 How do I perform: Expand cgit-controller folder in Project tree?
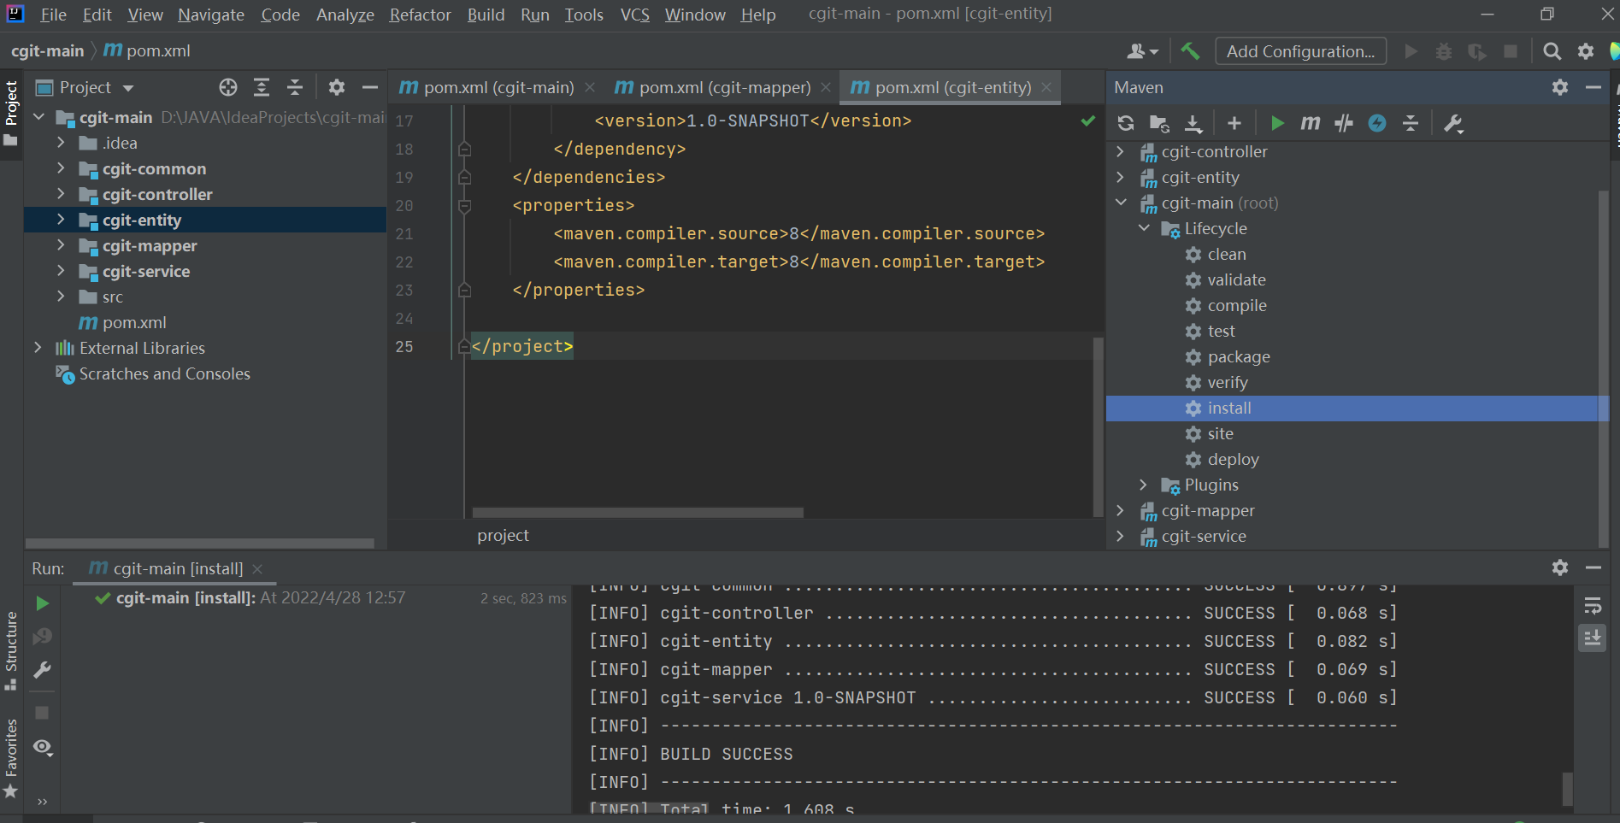(61, 194)
